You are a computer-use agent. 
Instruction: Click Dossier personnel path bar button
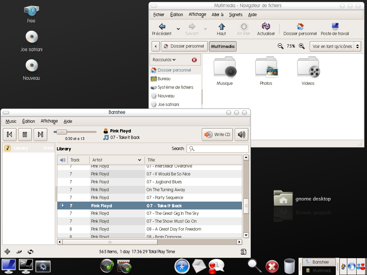(184, 46)
